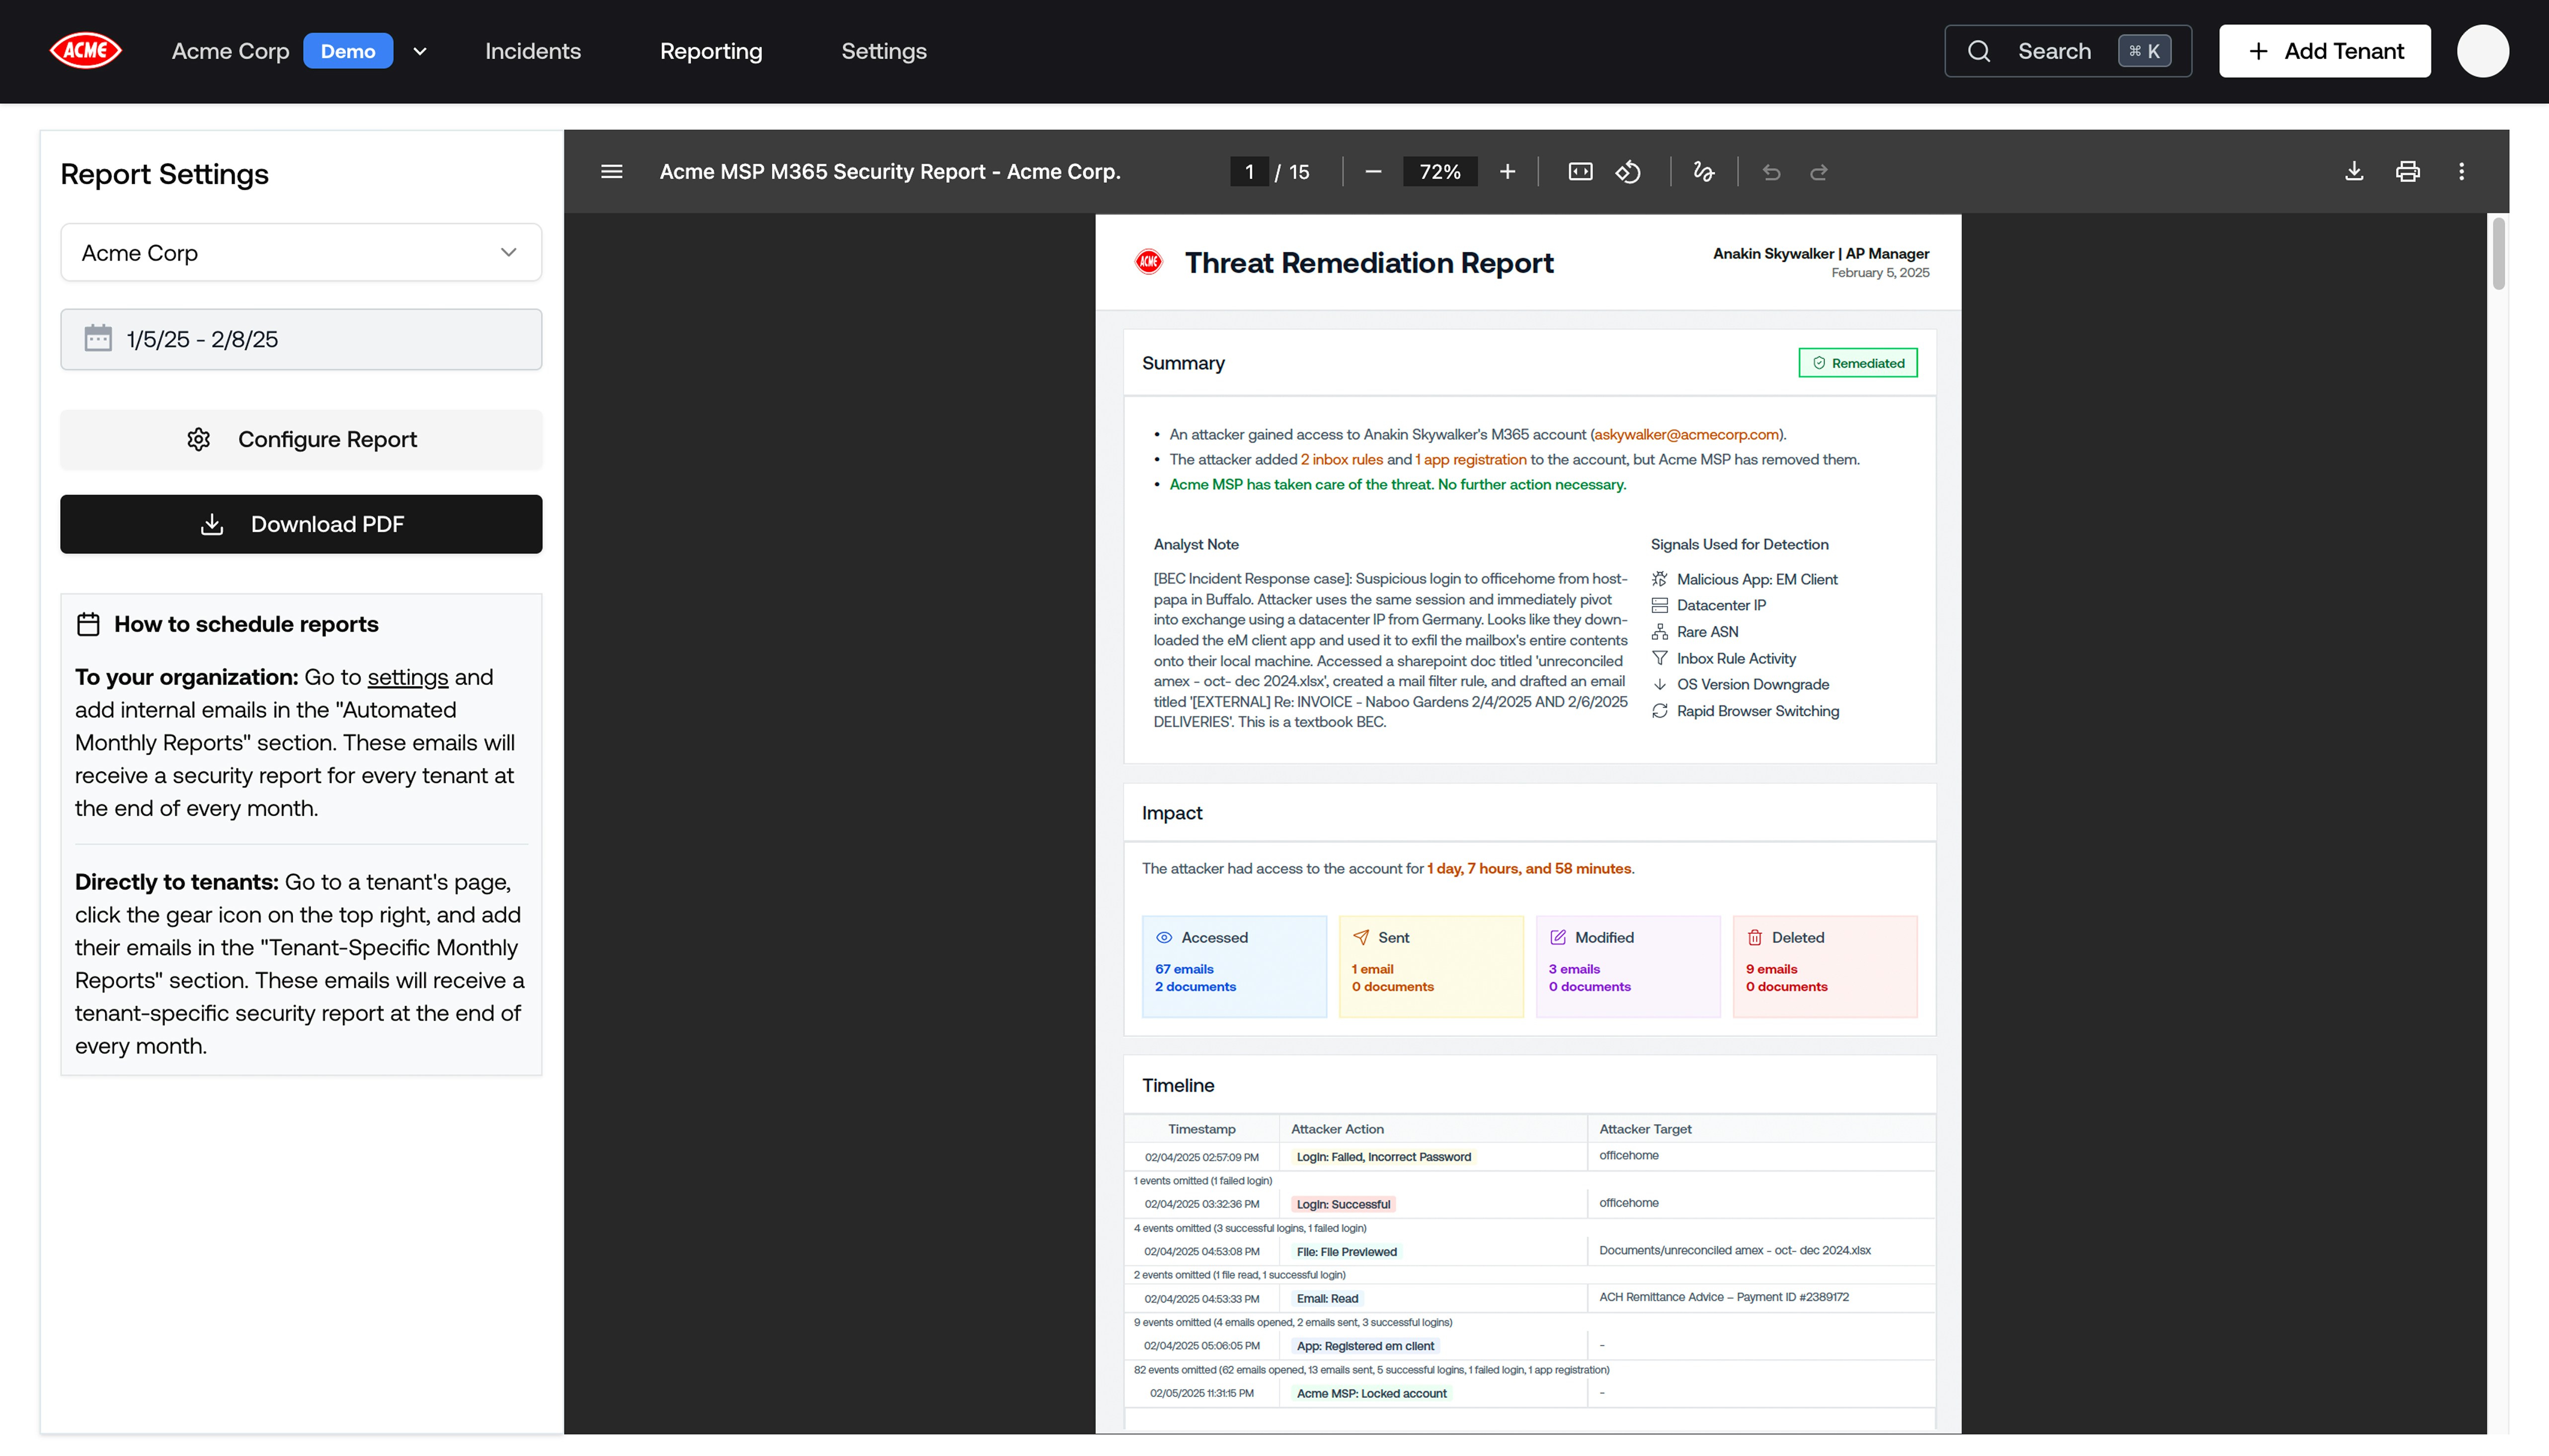Screen dimensions: 2549x1456
Task: Click the fit to page icon
Action: [1580, 172]
